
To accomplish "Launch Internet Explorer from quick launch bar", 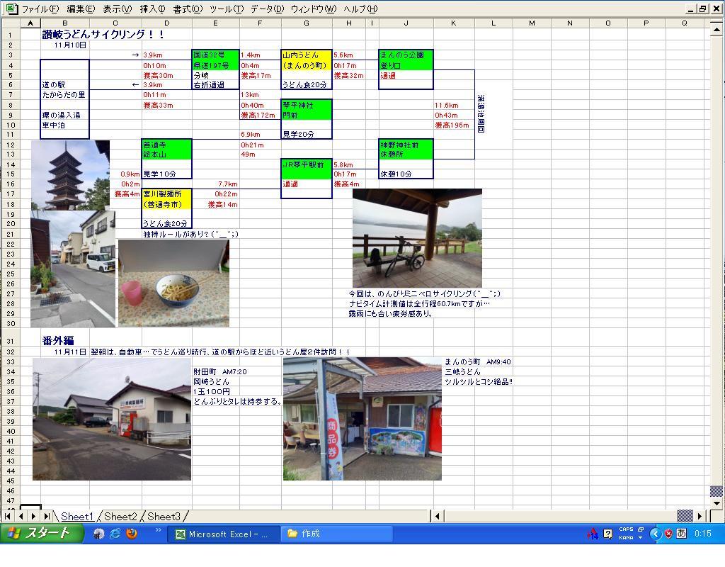I will [x=115, y=534].
